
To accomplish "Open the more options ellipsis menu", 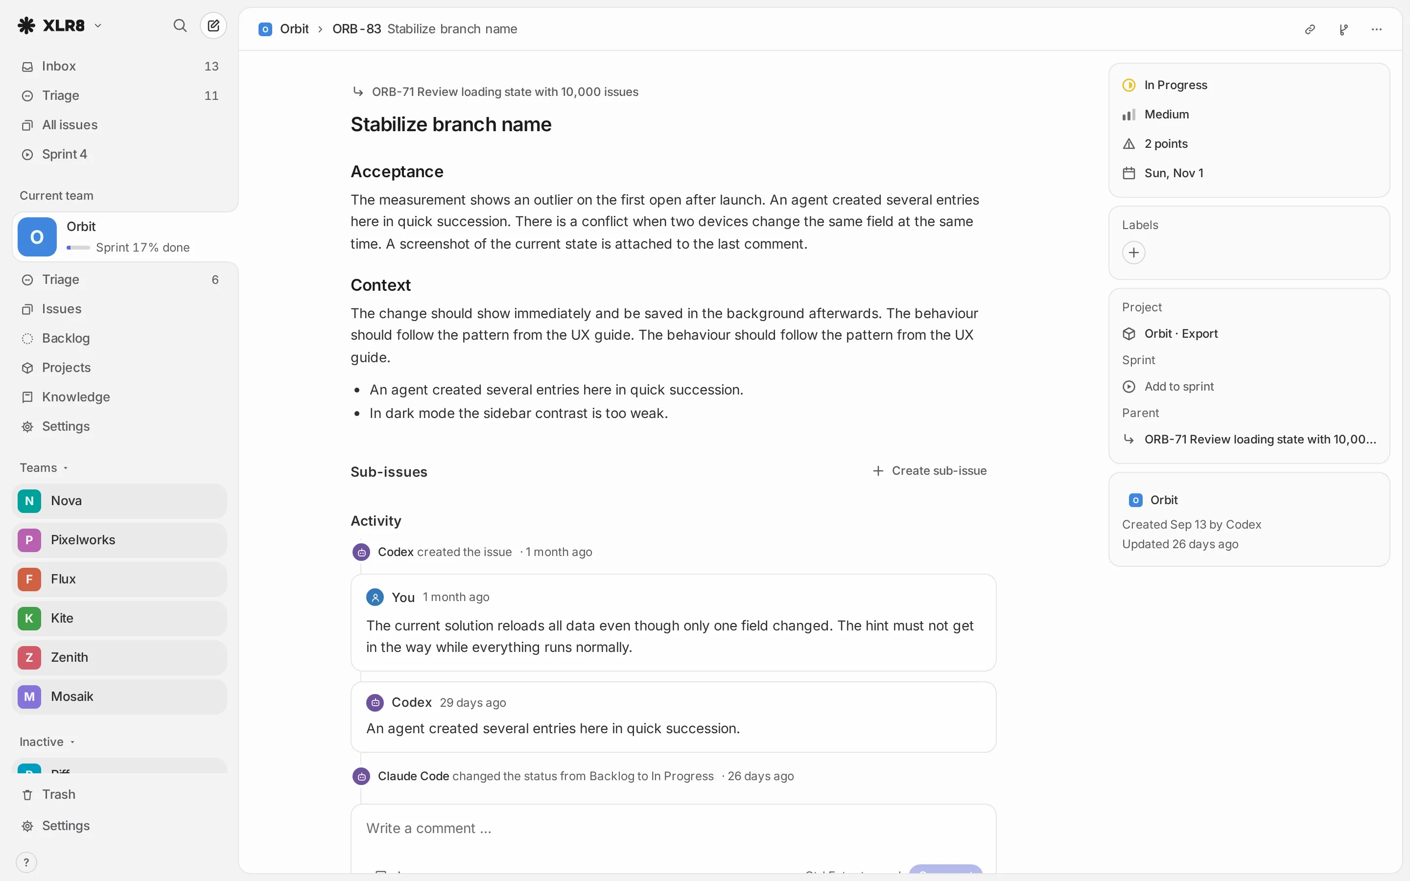I will click(x=1377, y=29).
